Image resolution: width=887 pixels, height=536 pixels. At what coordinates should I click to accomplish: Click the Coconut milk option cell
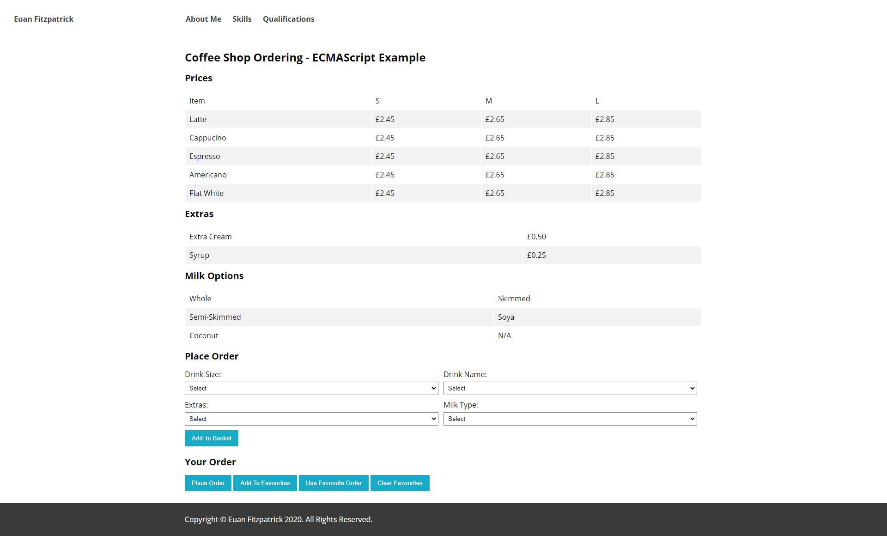pos(203,335)
